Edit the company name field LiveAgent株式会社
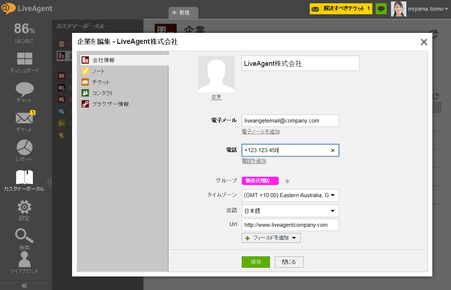This screenshot has height=290, width=451. pyautogui.click(x=301, y=63)
